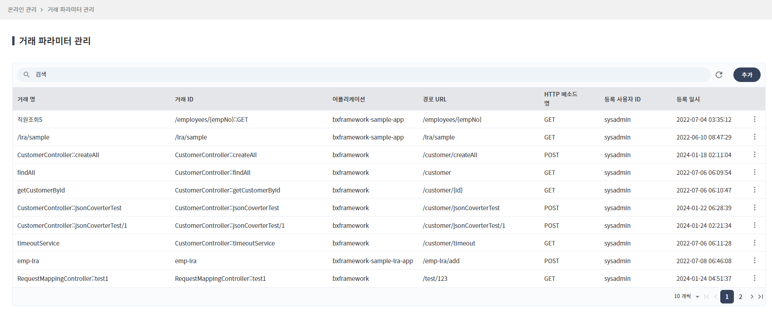This screenshot has width=772, height=313.
Task: Click /lra/sample in the 거래 명 column
Action: pyautogui.click(x=34, y=137)
